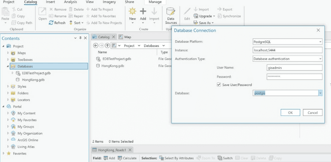Click Select By Attributes tool
The image size is (331, 162).
161,158
